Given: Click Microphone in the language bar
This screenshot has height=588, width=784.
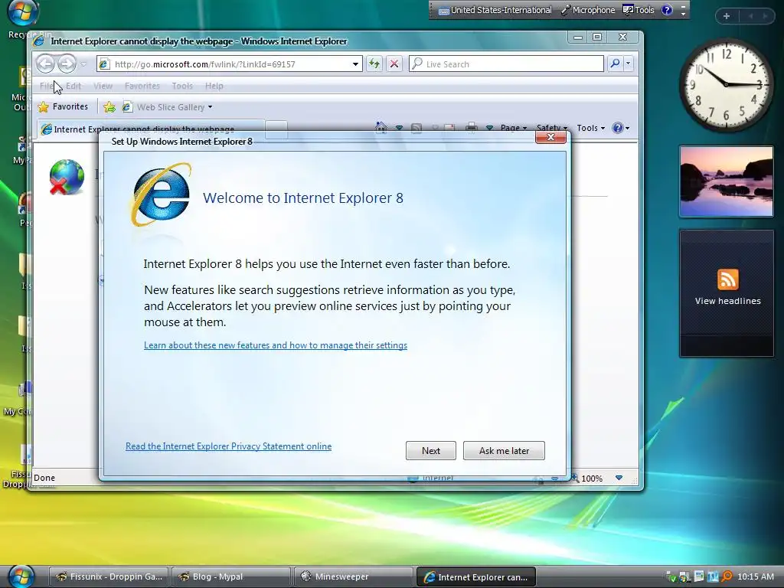Looking at the screenshot, I should (588, 10).
